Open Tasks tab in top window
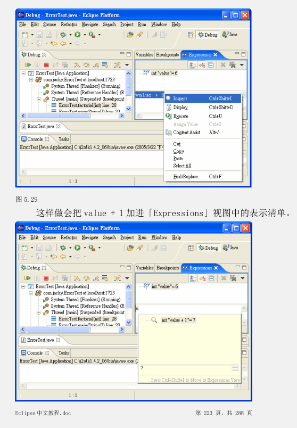Image resolution: width=297 pixels, height=428 pixels. coord(64,139)
